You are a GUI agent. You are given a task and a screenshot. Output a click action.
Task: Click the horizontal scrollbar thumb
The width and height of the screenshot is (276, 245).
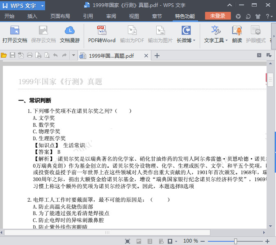pos(107,233)
